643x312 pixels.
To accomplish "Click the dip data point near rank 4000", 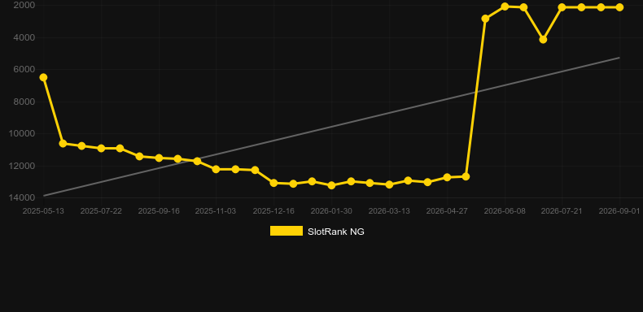I will [x=543, y=39].
